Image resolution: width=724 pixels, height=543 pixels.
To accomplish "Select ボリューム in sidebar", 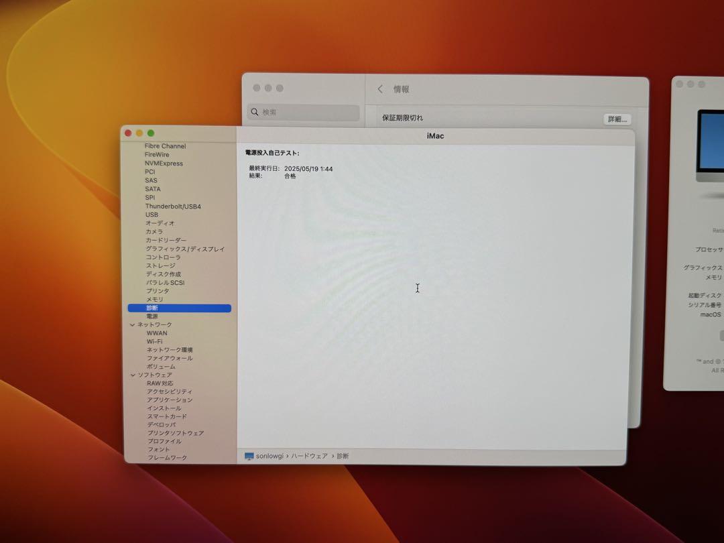I will click(x=161, y=367).
